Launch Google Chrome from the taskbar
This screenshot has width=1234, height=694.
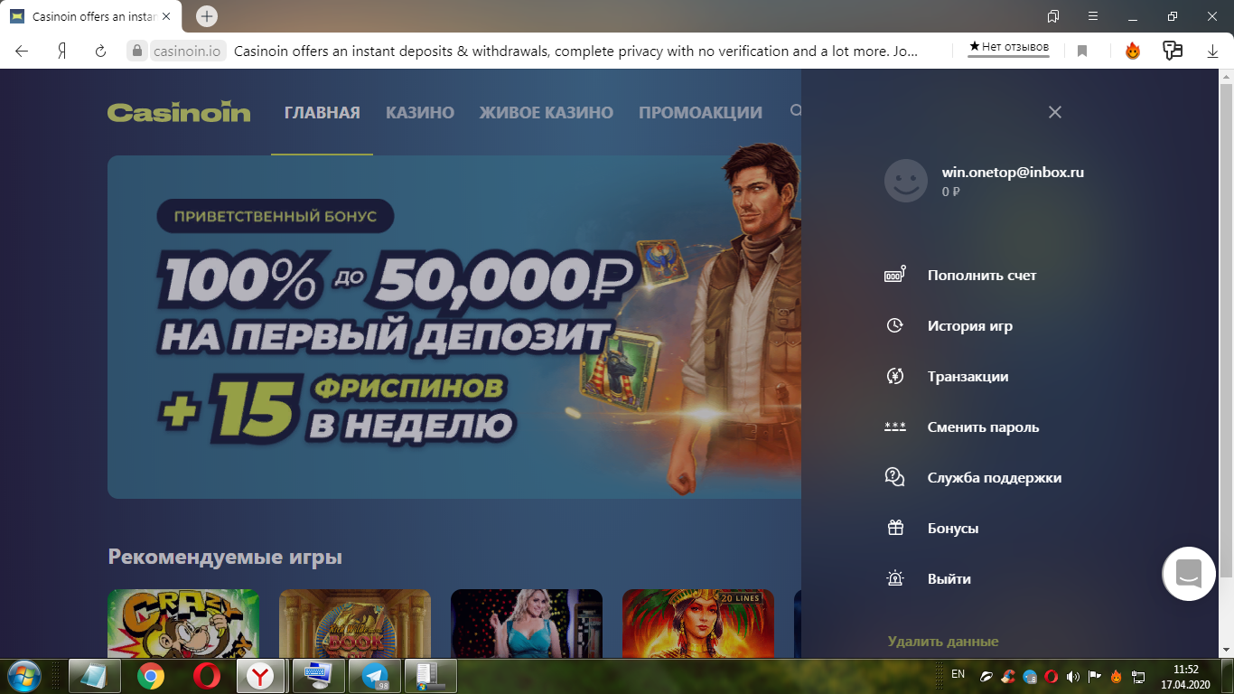[151, 676]
